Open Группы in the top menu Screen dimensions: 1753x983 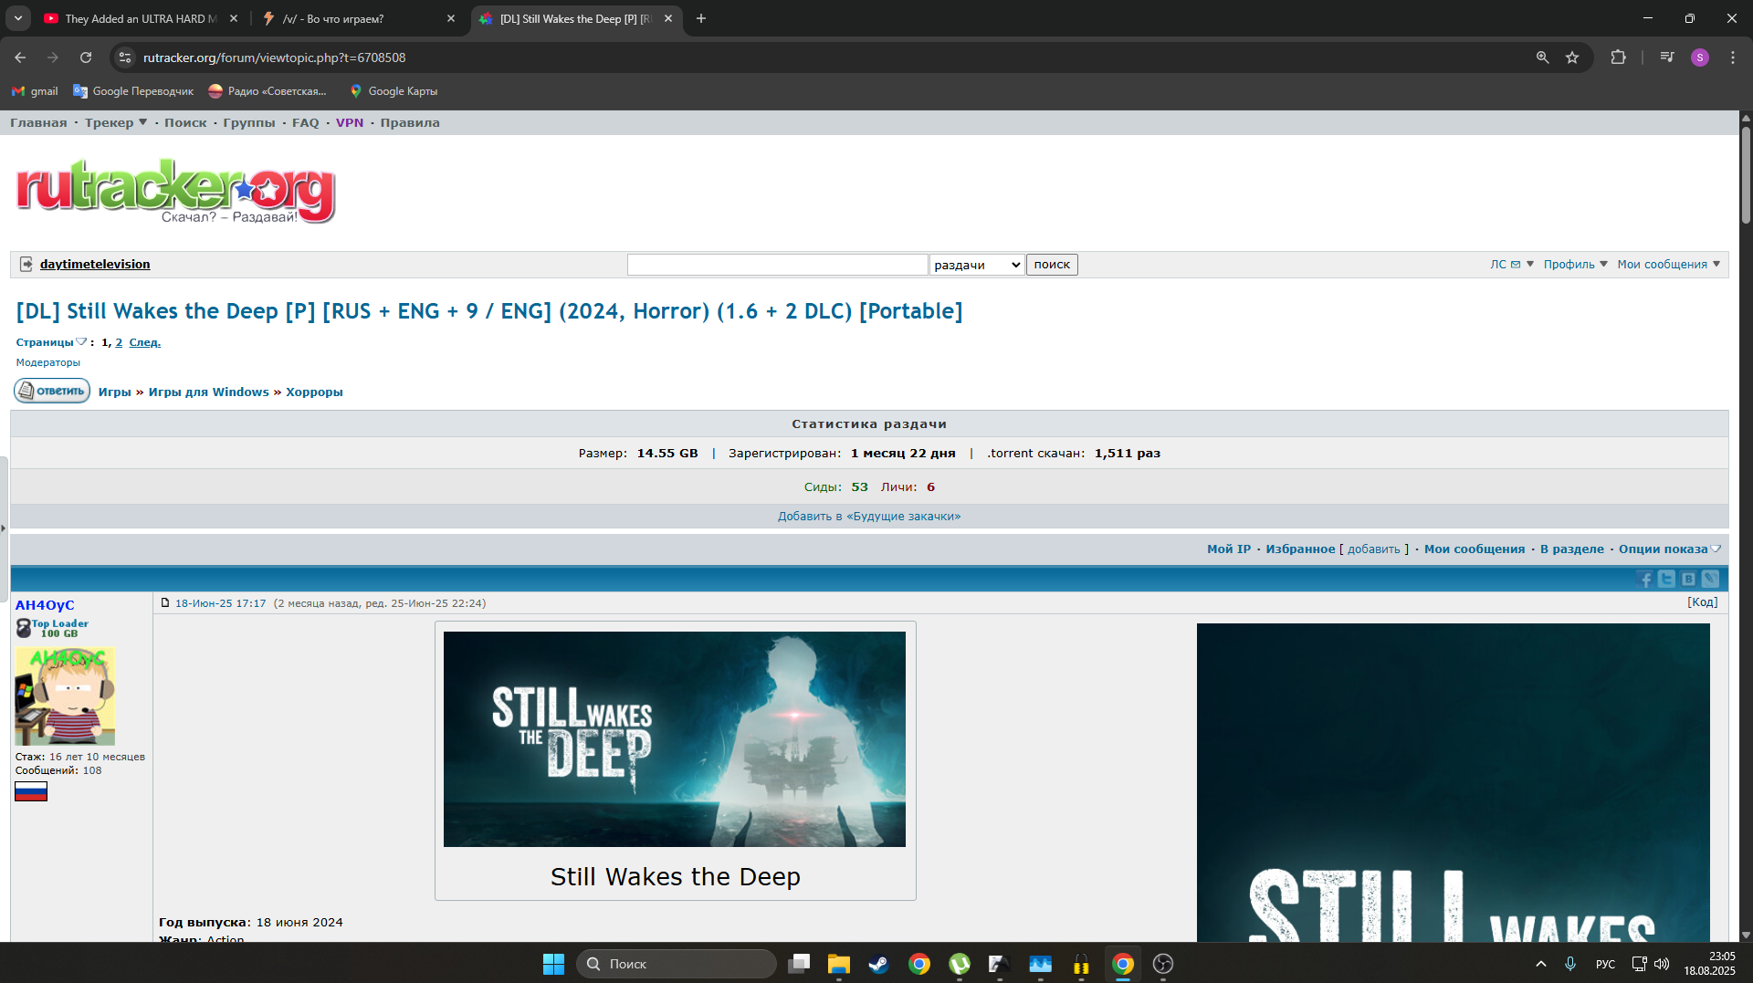click(x=249, y=122)
